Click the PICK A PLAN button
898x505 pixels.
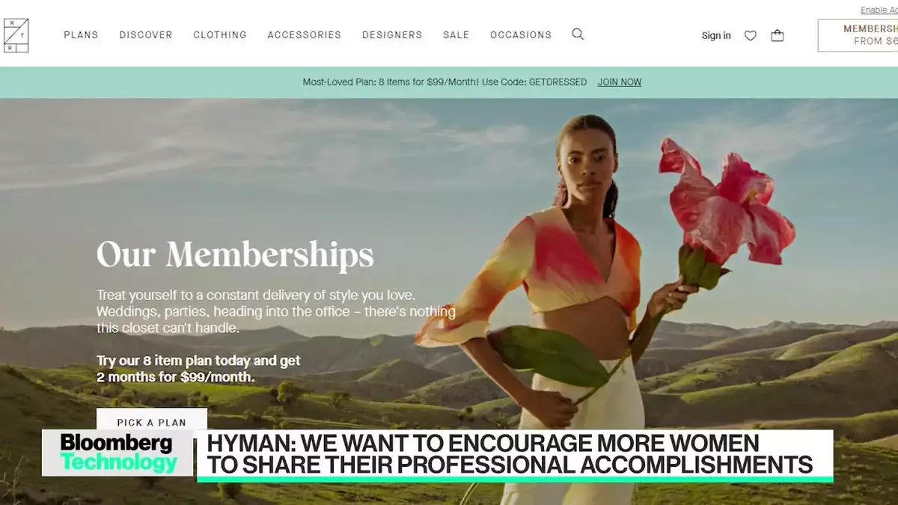tap(152, 420)
